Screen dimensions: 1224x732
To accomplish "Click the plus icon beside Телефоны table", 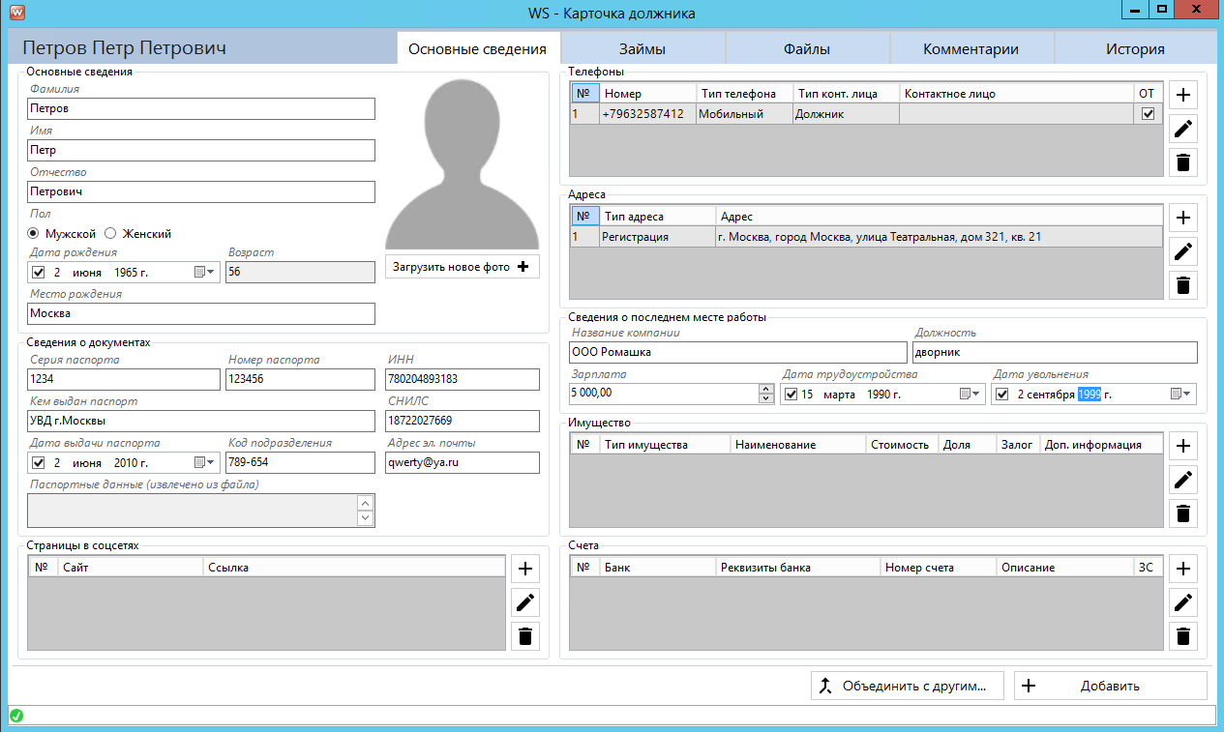I will 1182,95.
